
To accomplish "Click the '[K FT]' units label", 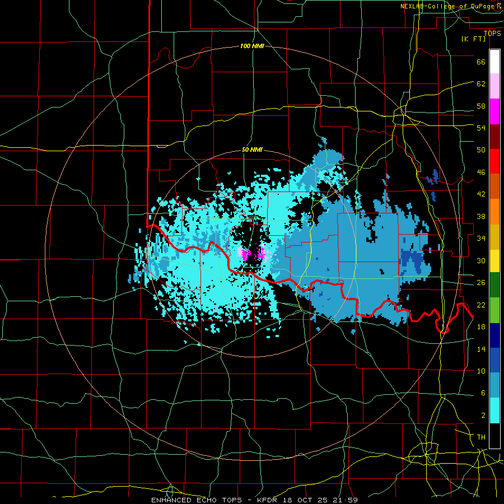I will [473, 39].
